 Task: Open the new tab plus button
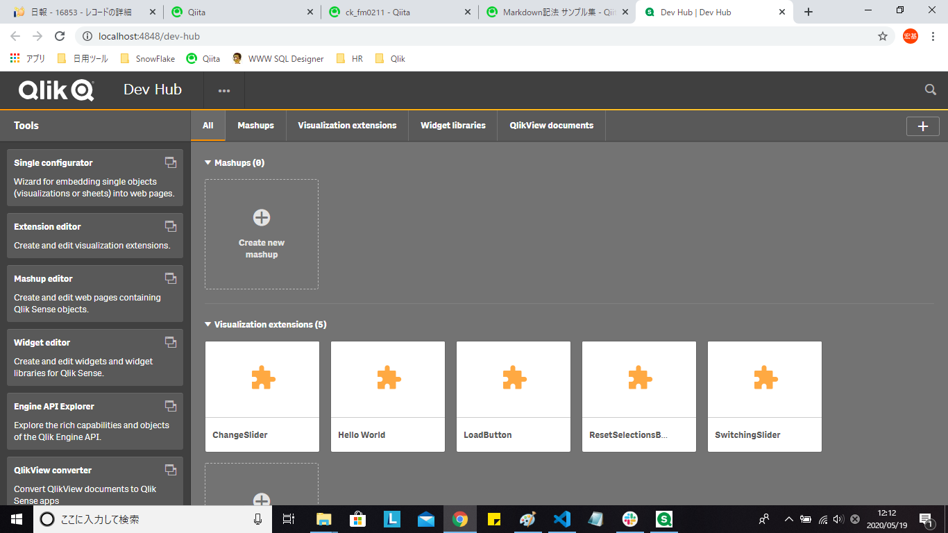809,12
